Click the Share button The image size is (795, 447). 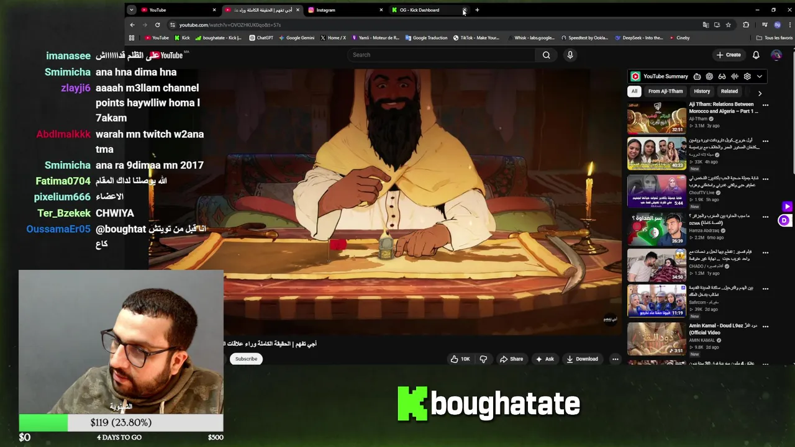tap(511, 359)
